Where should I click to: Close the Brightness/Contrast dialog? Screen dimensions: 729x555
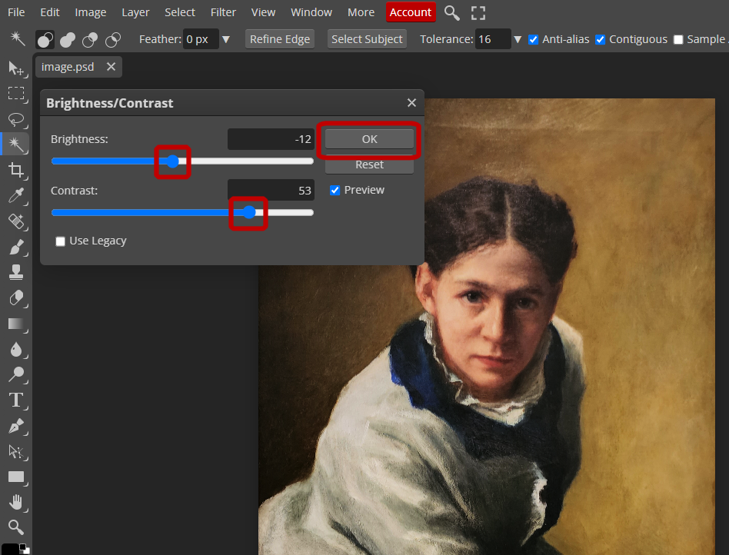pos(411,103)
